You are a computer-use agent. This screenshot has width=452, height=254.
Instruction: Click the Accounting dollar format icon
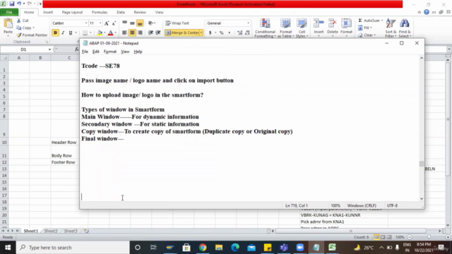pos(210,33)
